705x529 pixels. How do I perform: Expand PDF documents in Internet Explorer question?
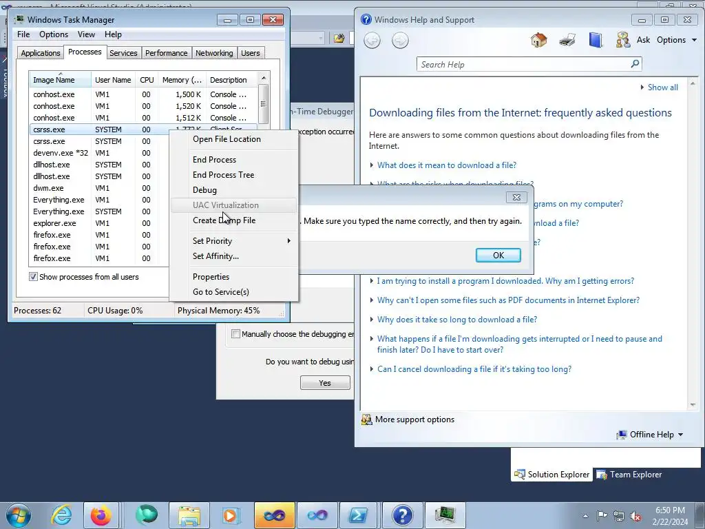pyautogui.click(x=508, y=300)
